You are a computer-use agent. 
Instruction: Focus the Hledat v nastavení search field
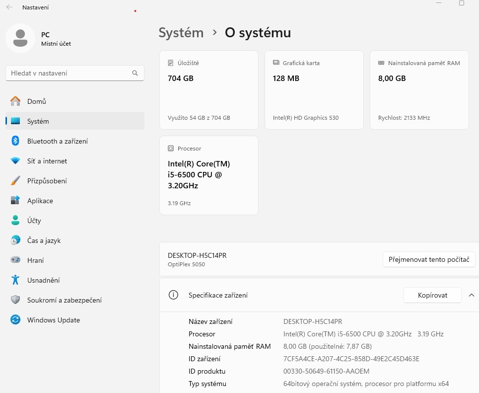69,73
